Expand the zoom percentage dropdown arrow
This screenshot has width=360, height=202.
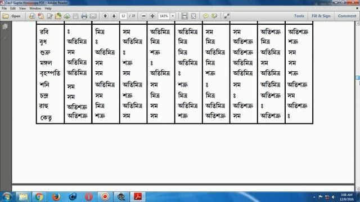(173, 16)
